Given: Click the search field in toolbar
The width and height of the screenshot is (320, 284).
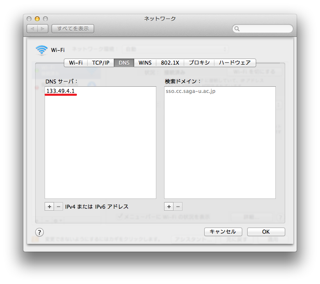Looking at the screenshot, I should click(x=263, y=29).
